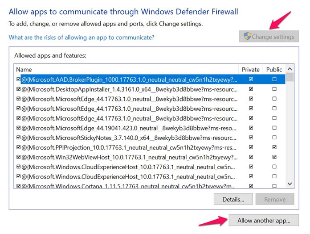Image resolution: width=310 pixels, height=234 pixels.
Task: Uncheck the PPIProjection name checkbox
Action: tap(18, 147)
